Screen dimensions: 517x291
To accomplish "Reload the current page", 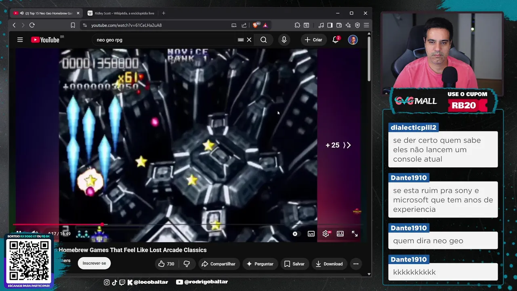I will pos(32,25).
